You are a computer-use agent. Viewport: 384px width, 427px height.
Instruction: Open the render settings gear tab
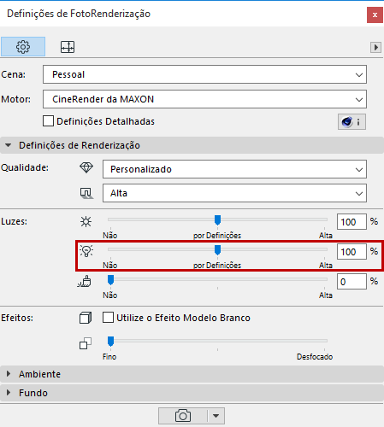coord(23,47)
